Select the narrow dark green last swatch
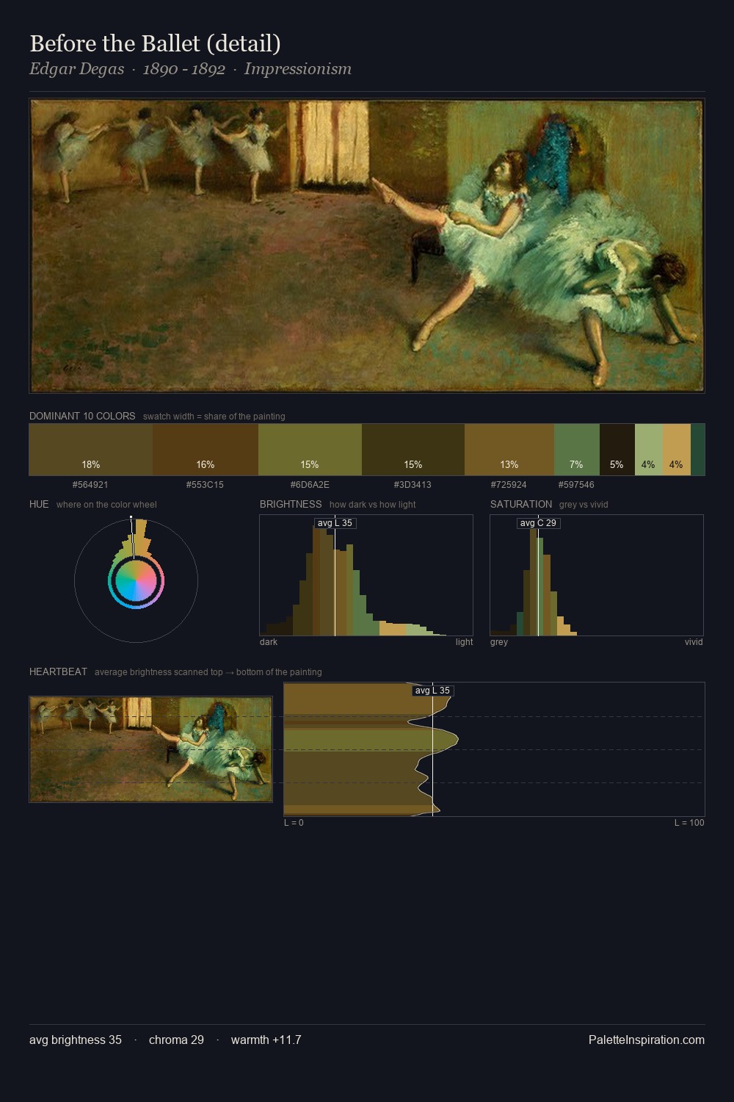734x1102 pixels. [698, 450]
